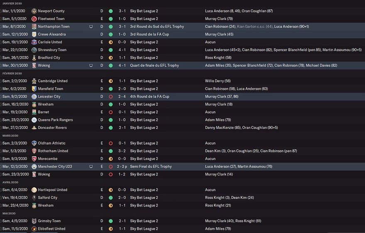
Task: Click date 'Sam, 26/1/2030'
Action: point(15,57)
